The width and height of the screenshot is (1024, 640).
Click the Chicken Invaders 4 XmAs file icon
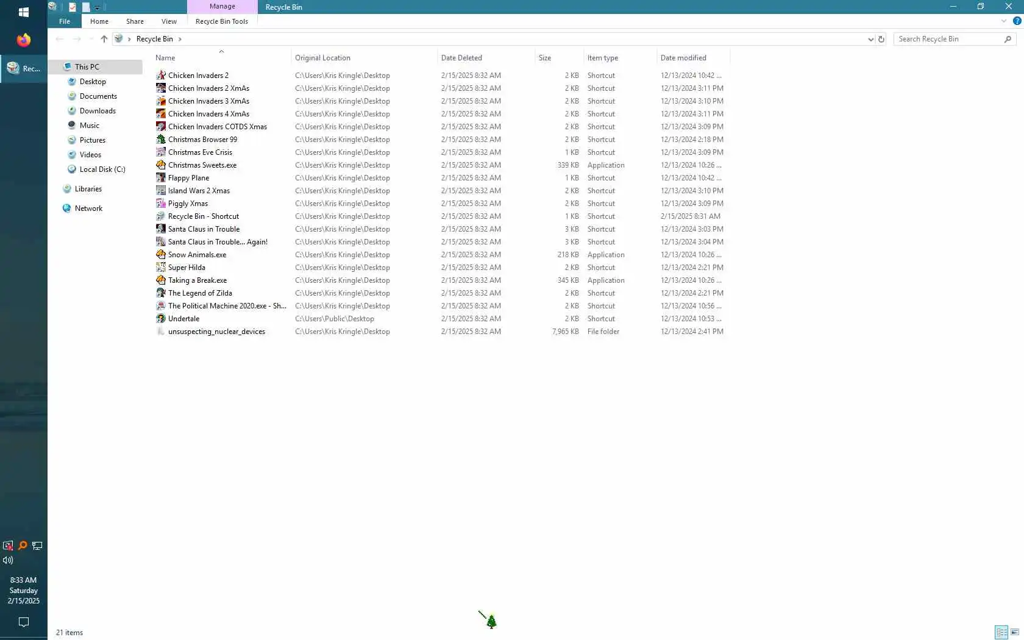click(161, 114)
